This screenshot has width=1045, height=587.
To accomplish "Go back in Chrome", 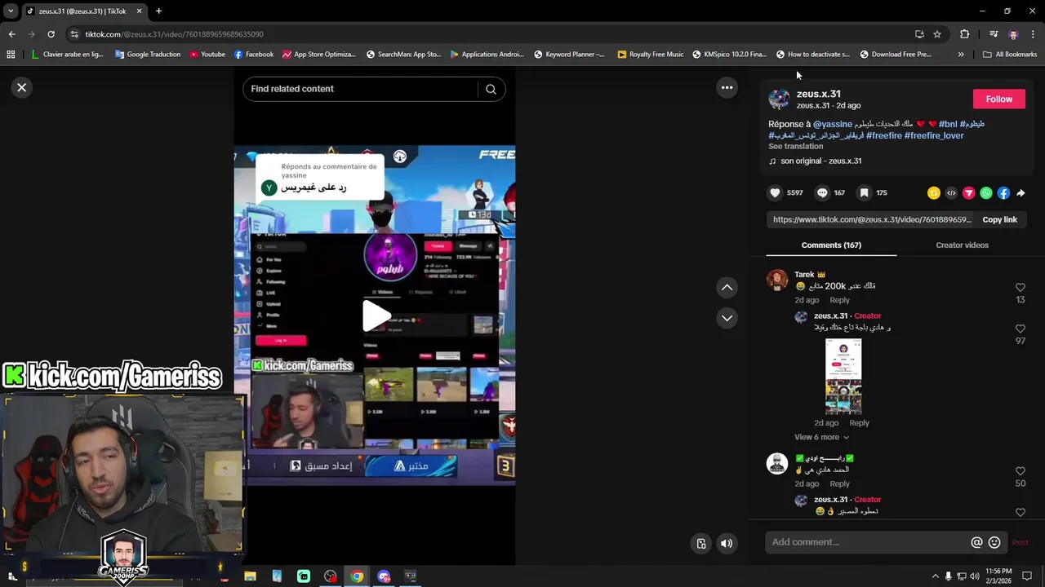I will click(x=11, y=34).
